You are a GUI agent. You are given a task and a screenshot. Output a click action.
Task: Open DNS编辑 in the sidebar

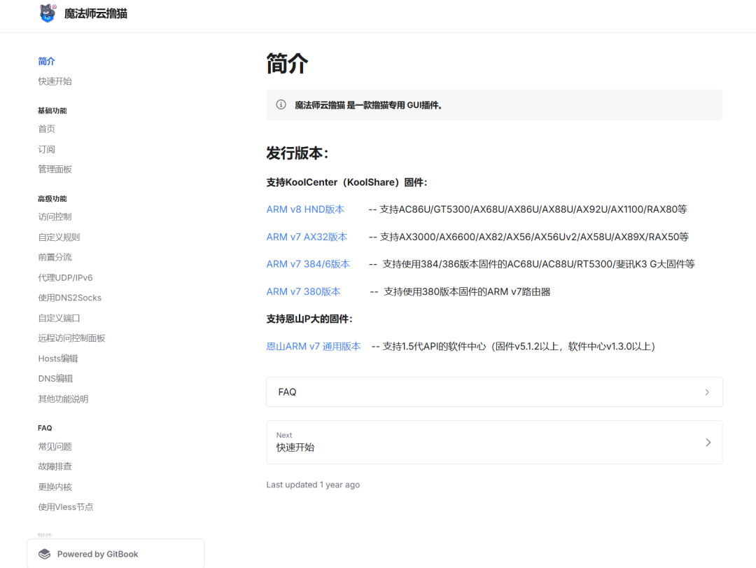point(55,378)
